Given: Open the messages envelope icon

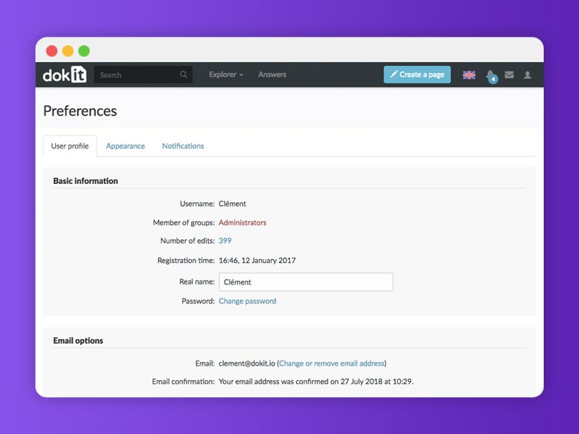Looking at the screenshot, I should click(509, 74).
